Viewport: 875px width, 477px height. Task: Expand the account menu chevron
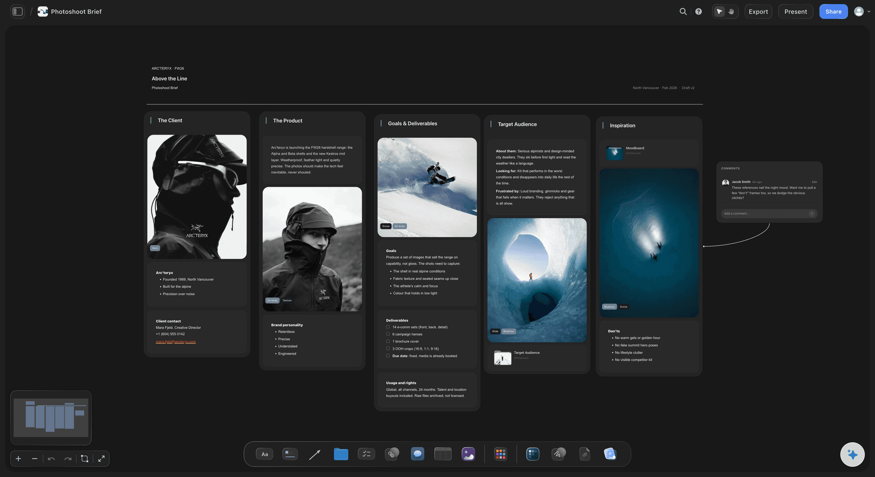869,12
